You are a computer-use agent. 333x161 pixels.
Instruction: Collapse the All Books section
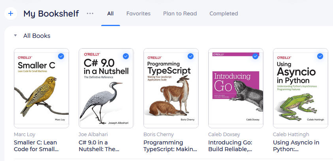pos(15,36)
